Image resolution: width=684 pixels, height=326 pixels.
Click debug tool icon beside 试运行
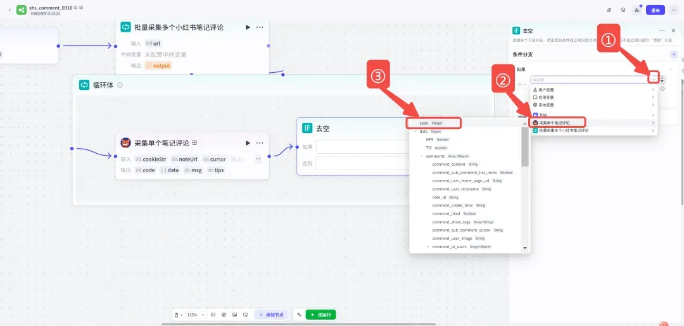click(x=299, y=315)
